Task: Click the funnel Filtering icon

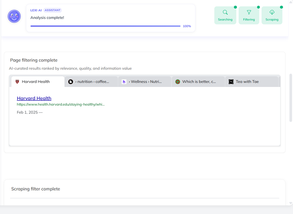Action: 249,12
